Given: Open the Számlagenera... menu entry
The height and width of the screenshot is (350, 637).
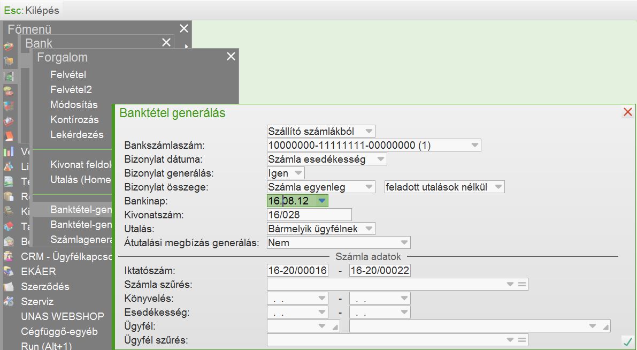Looking at the screenshot, I should (81, 240).
